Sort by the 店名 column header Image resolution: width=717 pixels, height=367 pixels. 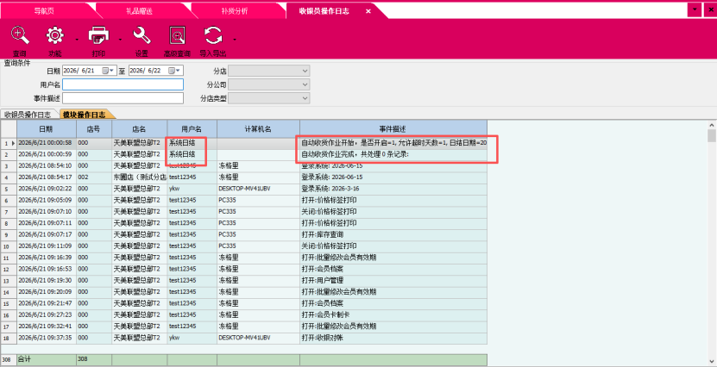(x=139, y=129)
